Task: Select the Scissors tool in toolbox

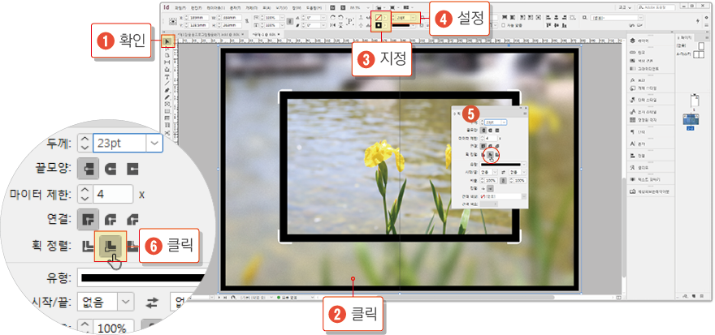Action: 167,132
